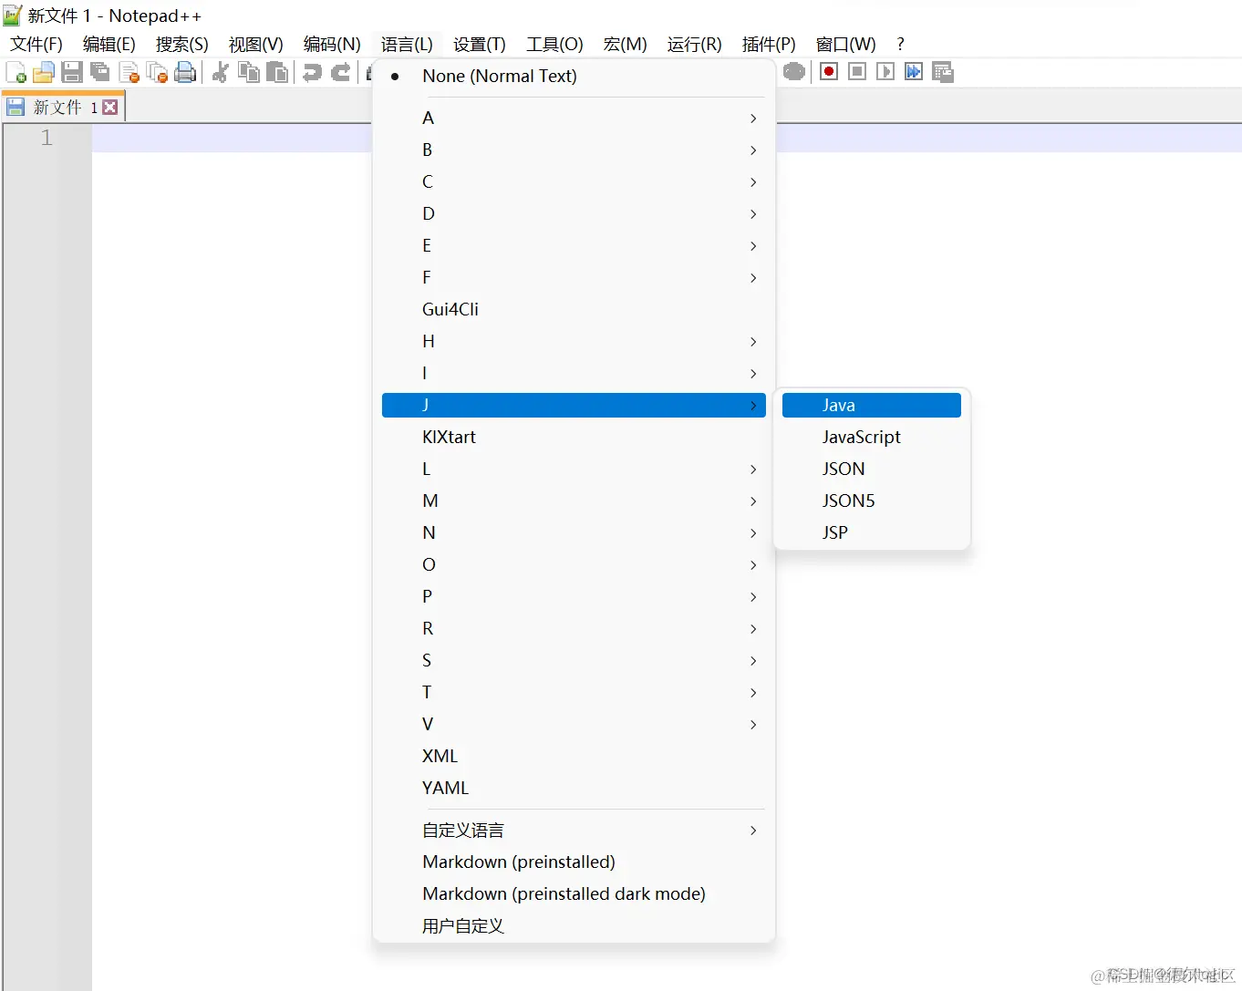Click the New file toolbar icon
This screenshot has width=1242, height=991.
(16, 72)
